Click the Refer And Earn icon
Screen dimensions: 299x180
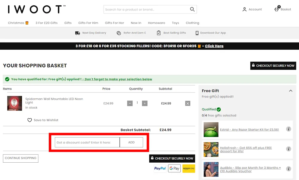tap(119, 33)
